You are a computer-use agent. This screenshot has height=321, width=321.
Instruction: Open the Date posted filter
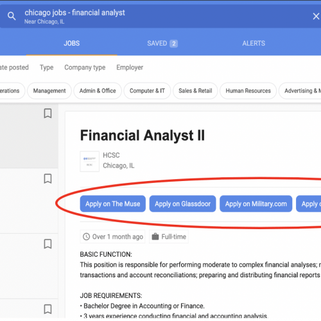coord(14,67)
